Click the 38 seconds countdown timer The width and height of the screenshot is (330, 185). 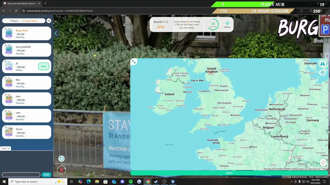(213, 25)
